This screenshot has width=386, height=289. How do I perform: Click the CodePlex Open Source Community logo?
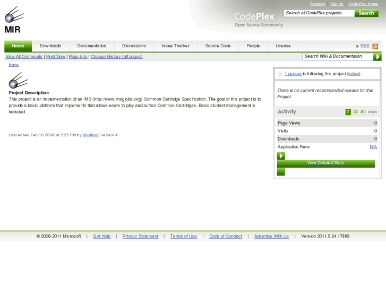click(259, 20)
